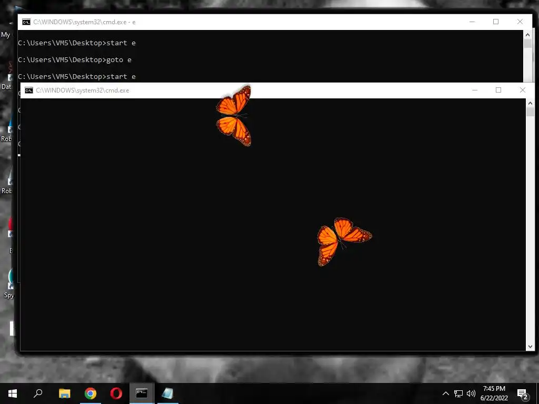Launch Opera browser from the taskbar
The image size is (539, 404).
(x=116, y=393)
